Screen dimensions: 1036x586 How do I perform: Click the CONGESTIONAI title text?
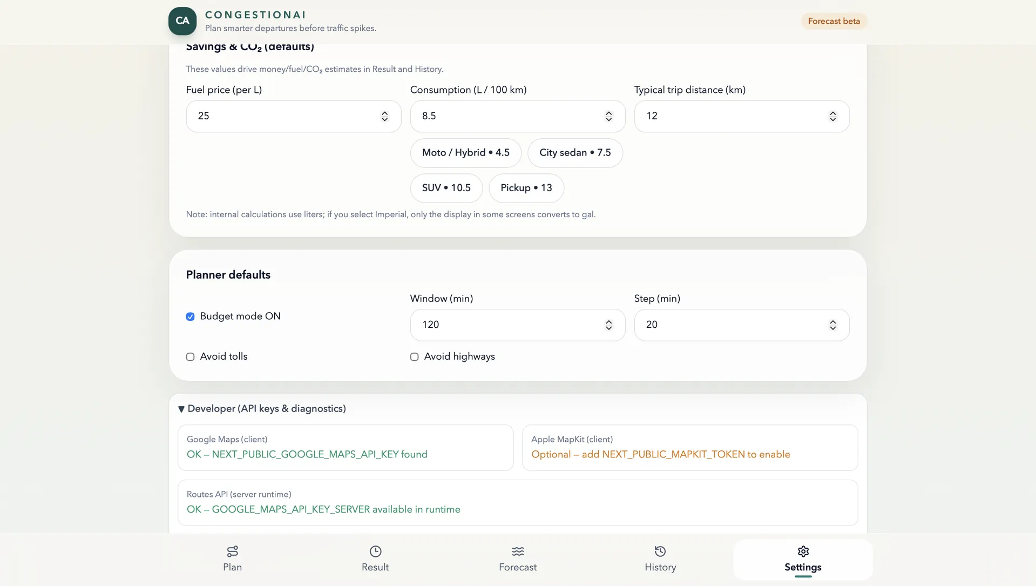[x=255, y=15]
